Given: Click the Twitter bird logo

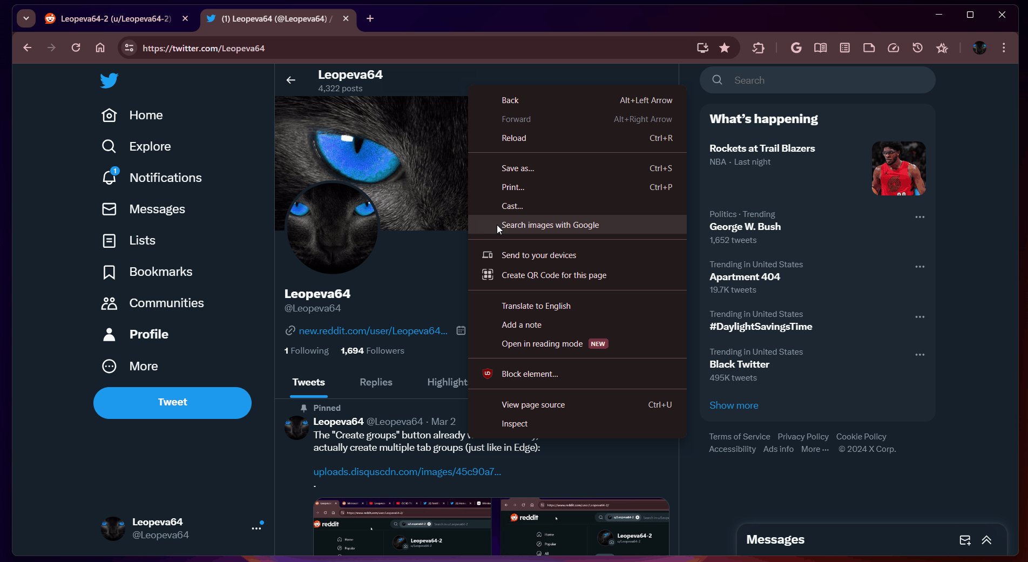Looking at the screenshot, I should coord(109,80).
